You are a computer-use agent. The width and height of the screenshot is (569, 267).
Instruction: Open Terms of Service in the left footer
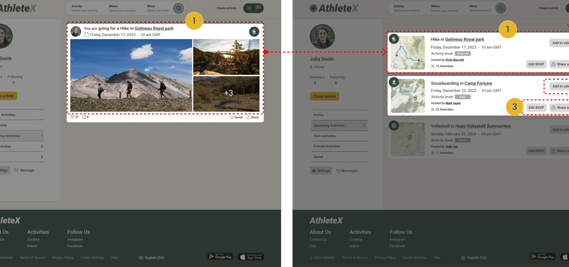(32, 258)
